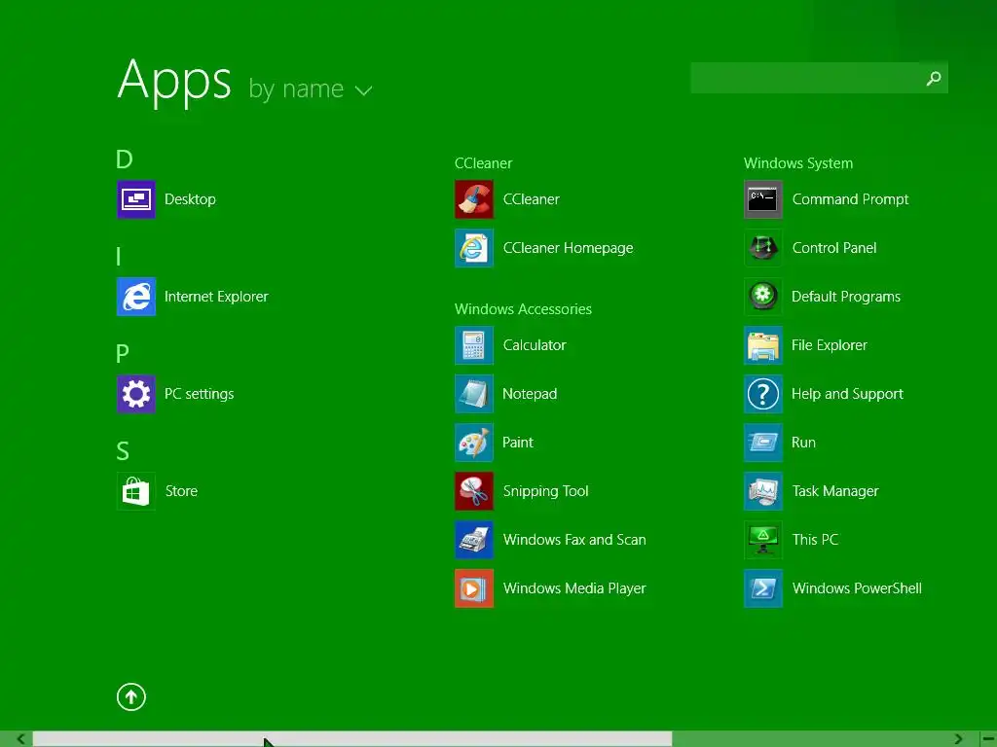997x747 pixels.
Task: Click the 'Calculator' label text
Action: (535, 345)
